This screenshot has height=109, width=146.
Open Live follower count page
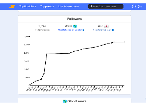(69, 6)
